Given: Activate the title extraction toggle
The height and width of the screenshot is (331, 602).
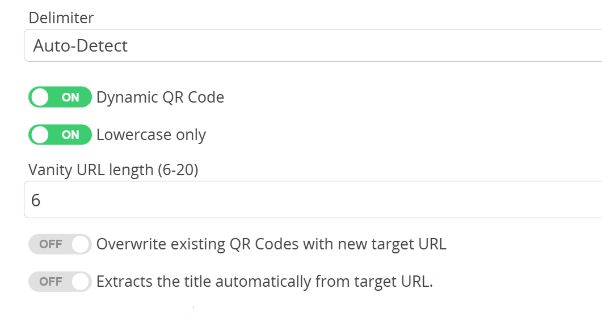Looking at the screenshot, I should [60, 281].
